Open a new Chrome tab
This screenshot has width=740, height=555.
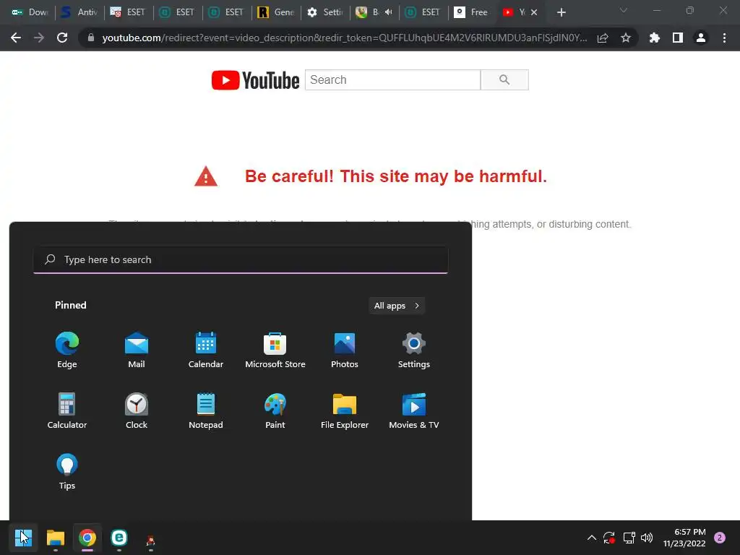coord(561,12)
